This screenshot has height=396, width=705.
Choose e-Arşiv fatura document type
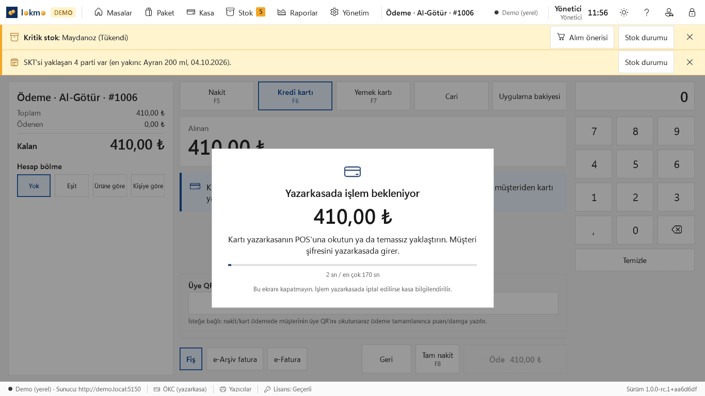click(x=235, y=359)
